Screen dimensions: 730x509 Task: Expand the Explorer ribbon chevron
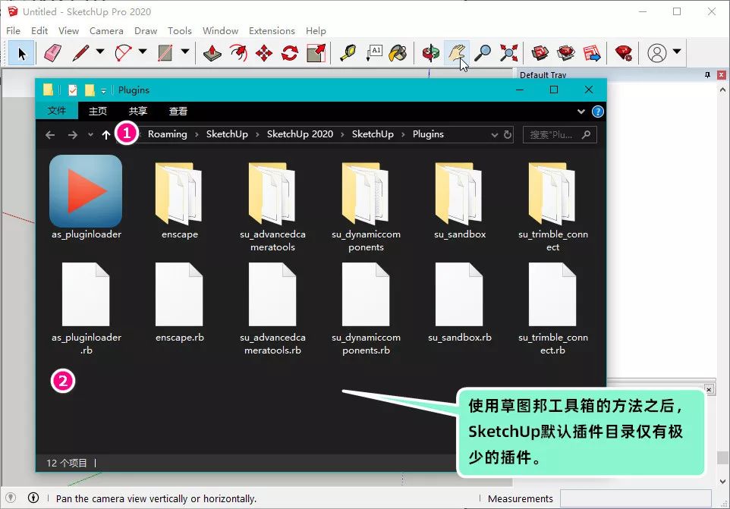(x=581, y=112)
